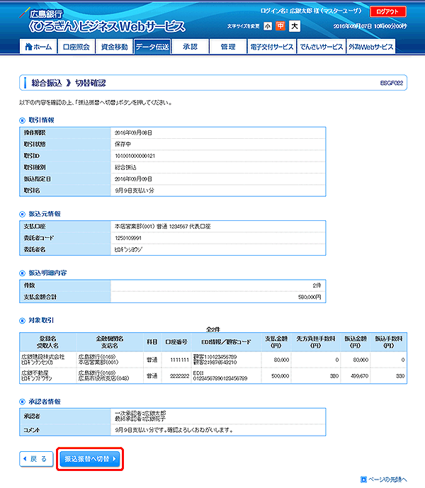This screenshot has width=425, height=488.
Task: Set font size to medium 中
Action: tap(280, 25)
